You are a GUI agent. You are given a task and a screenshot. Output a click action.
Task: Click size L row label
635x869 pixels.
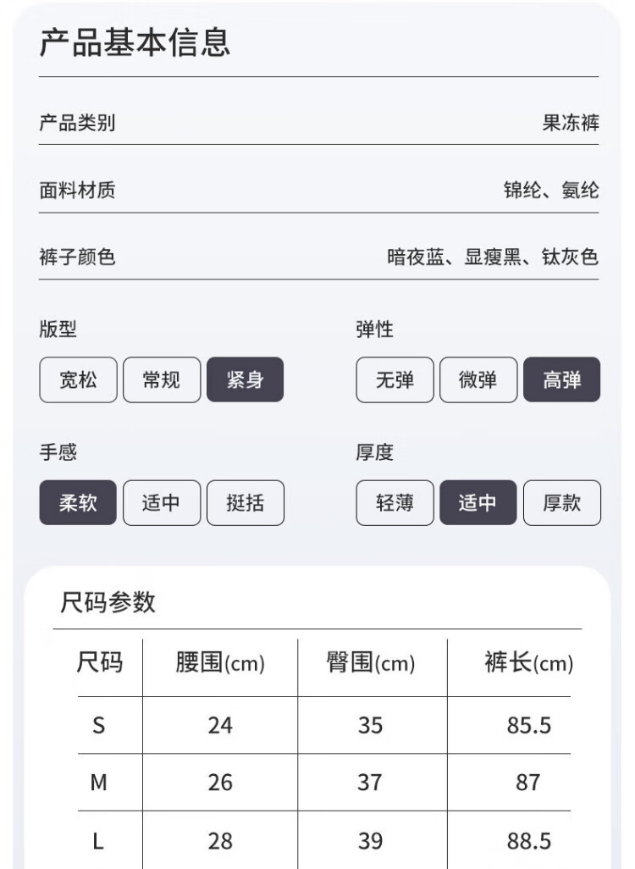tap(99, 840)
